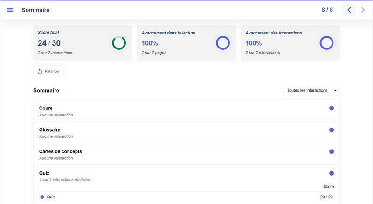This screenshot has height=204, width=373.
Task: Click the green total score ring
Action: (119, 43)
